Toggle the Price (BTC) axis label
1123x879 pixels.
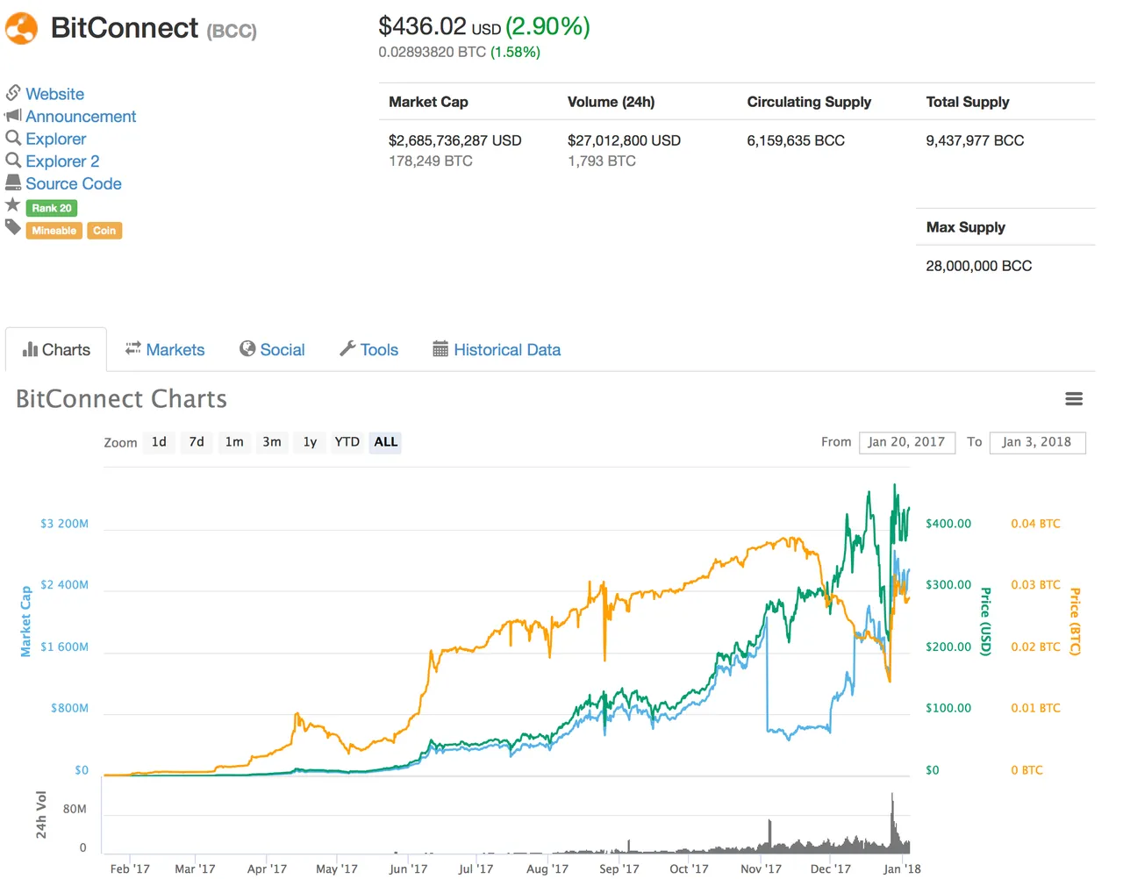[1075, 621]
